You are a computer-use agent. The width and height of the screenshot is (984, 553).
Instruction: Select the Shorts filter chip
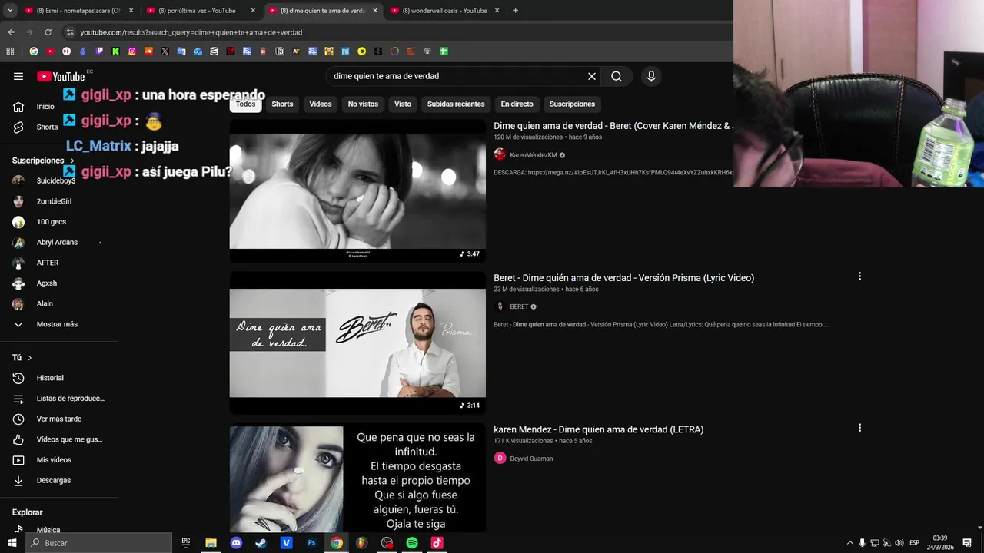pyautogui.click(x=282, y=104)
